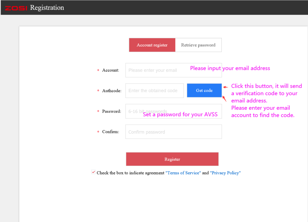Click the Get code button
Screen dimensions: 308x222
(x=204, y=90)
